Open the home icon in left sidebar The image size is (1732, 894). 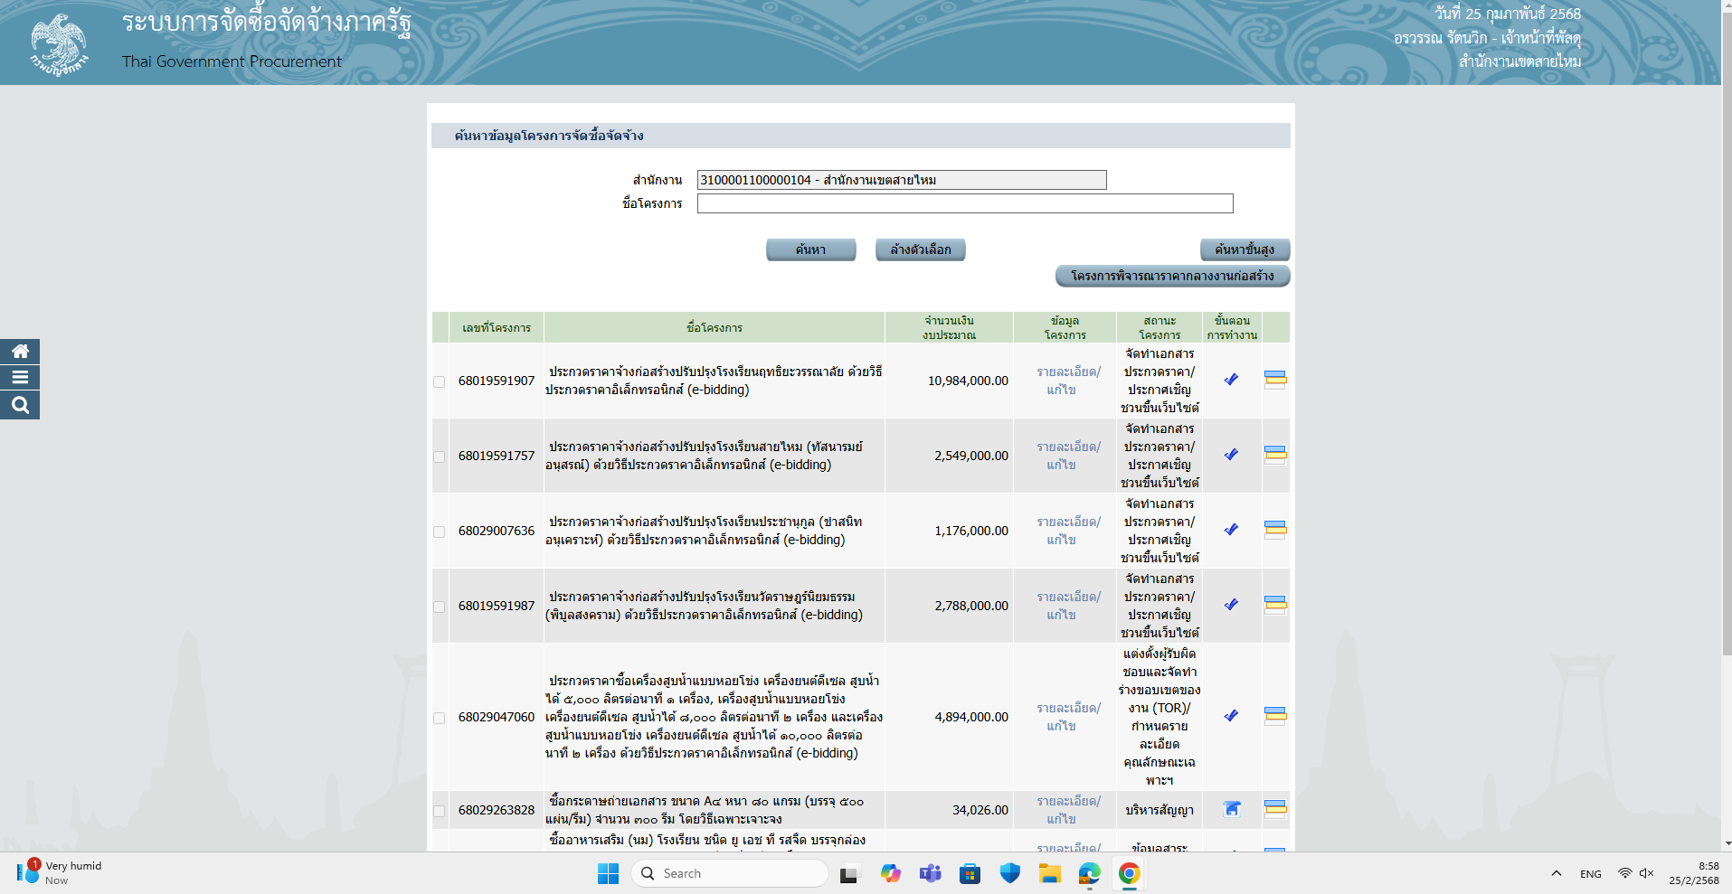click(x=20, y=352)
